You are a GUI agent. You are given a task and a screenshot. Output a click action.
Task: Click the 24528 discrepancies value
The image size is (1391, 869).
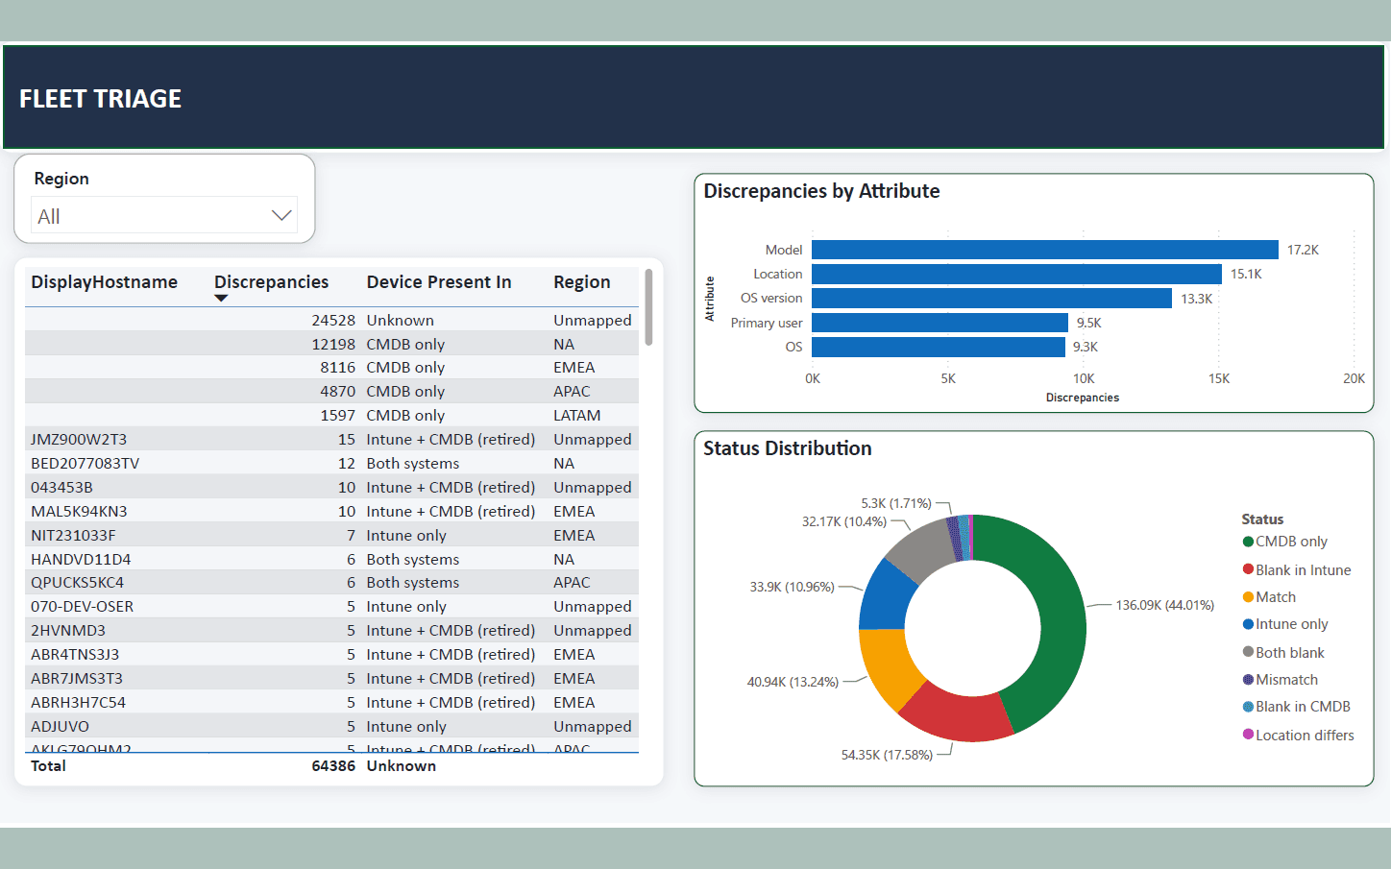point(333,321)
